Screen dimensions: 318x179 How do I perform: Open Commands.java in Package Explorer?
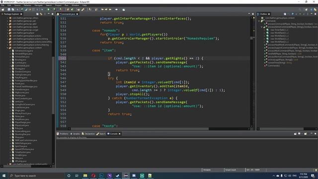pyautogui.click(x=22, y=66)
